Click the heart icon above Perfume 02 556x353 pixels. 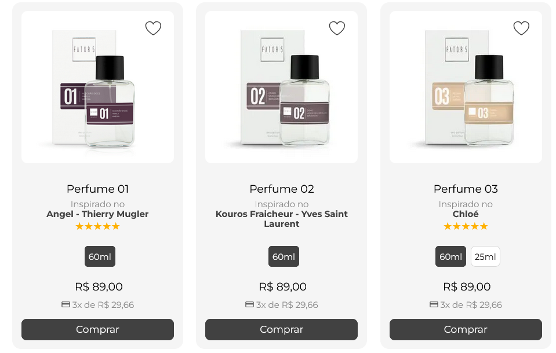337,28
